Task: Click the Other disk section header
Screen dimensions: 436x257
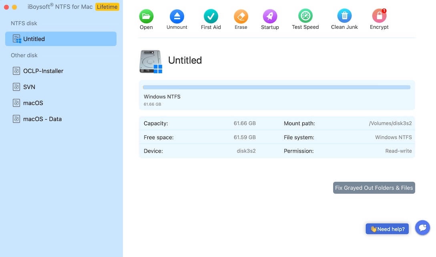Action: 24,55
